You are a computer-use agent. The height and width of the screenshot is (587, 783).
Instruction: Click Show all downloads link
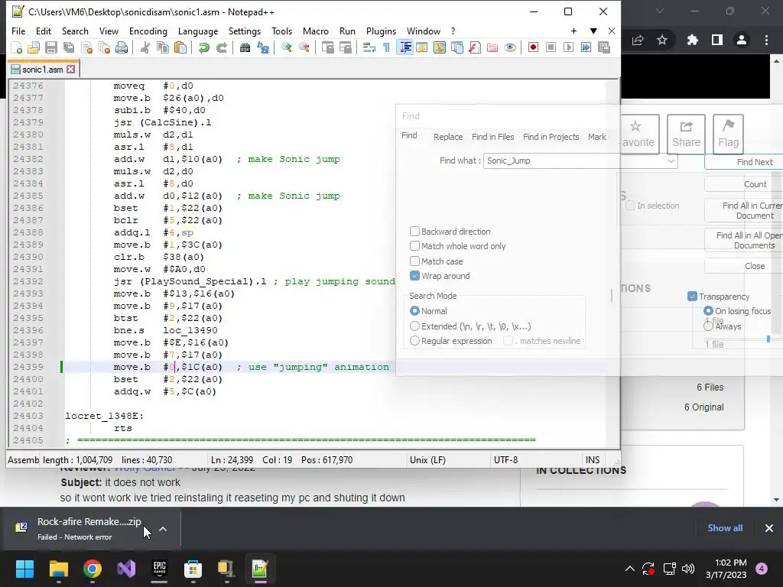tap(725, 528)
